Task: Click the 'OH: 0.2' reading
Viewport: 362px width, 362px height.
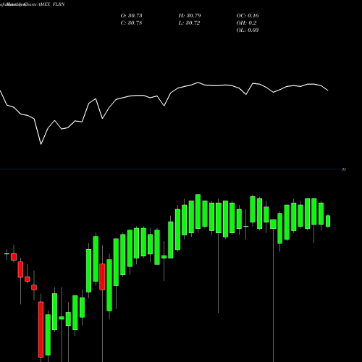Action: point(246,23)
